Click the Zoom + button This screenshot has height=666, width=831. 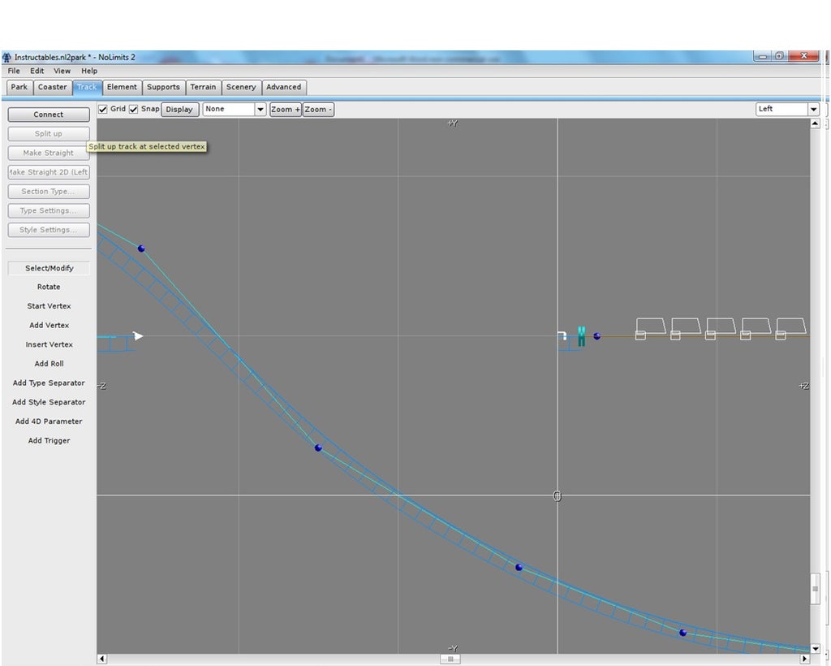(x=285, y=109)
